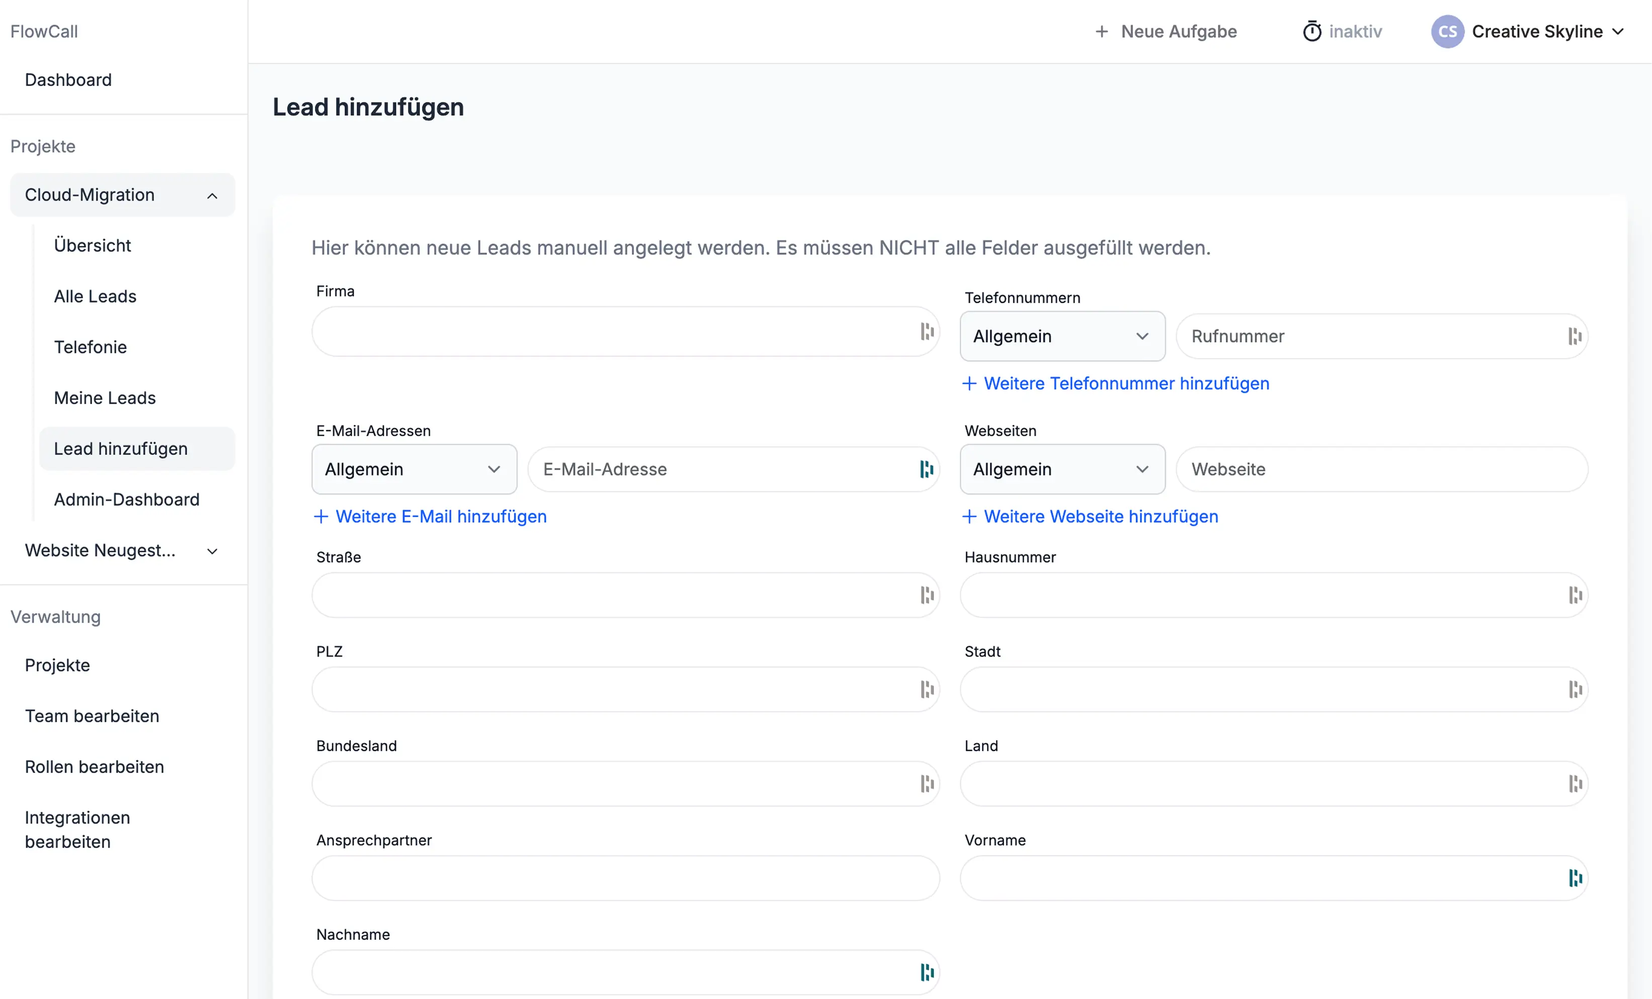
Task: Click the autofill icon in Vorname field
Action: (1575, 878)
